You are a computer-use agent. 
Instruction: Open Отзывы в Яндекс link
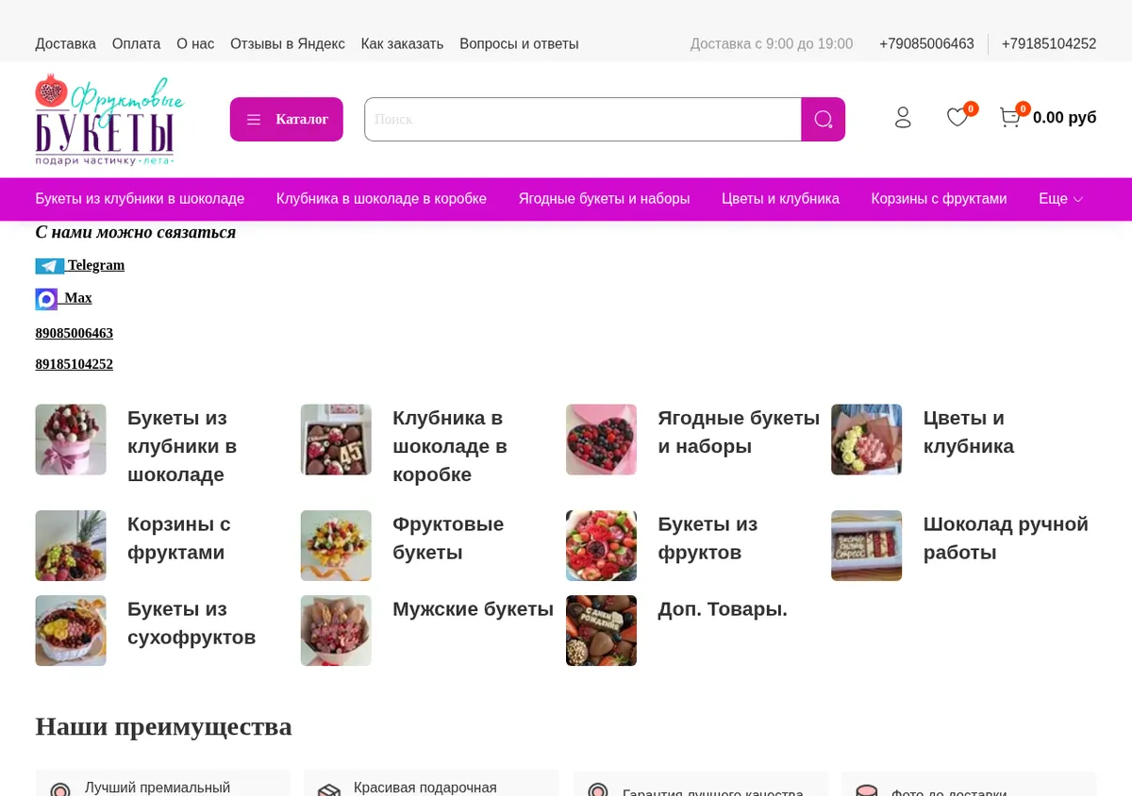pos(288,43)
